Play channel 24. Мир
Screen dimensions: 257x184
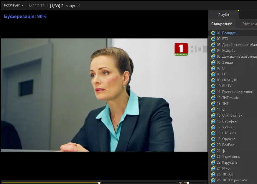[233, 169]
